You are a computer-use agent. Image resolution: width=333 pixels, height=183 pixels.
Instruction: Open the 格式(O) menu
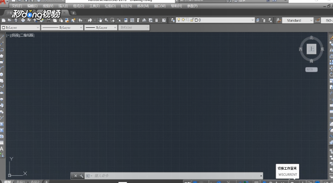pyautogui.click(x=78, y=6)
